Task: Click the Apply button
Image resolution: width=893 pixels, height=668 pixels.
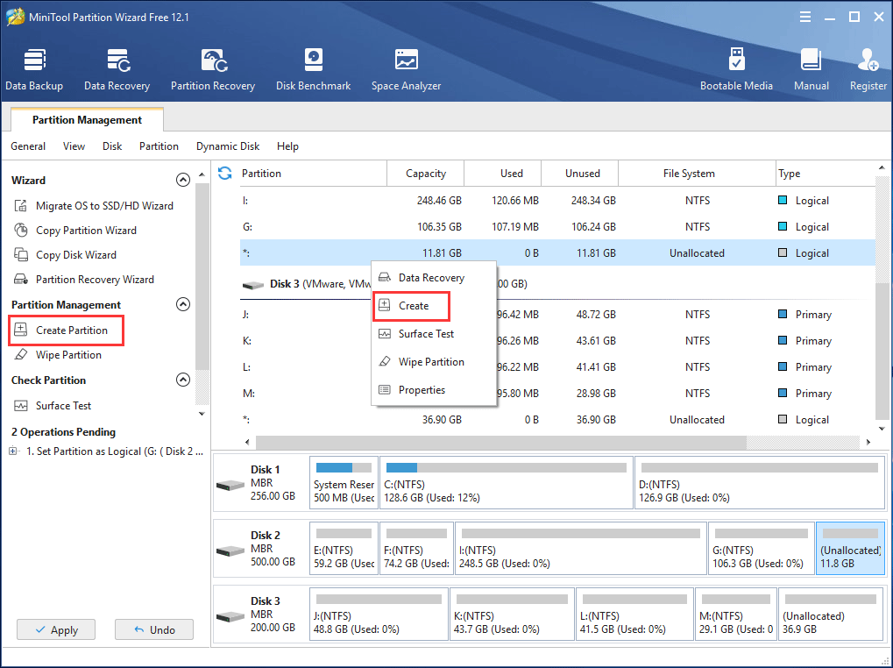Action: click(x=56, y=629)
